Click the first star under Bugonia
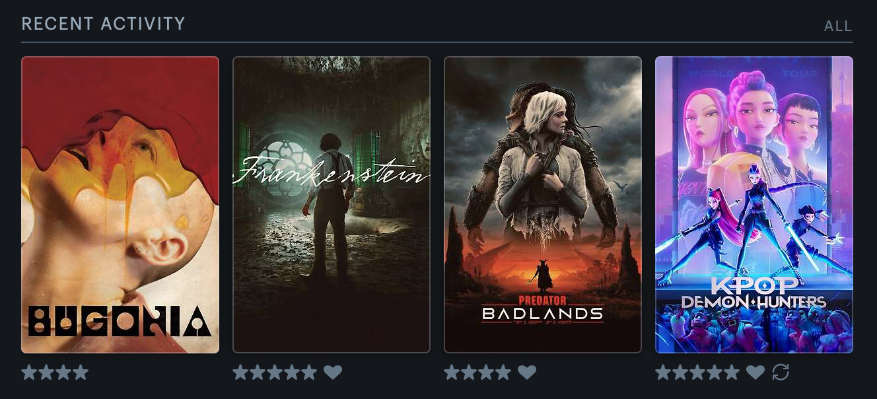Screen dimensions: 877x399 [29, 373]
